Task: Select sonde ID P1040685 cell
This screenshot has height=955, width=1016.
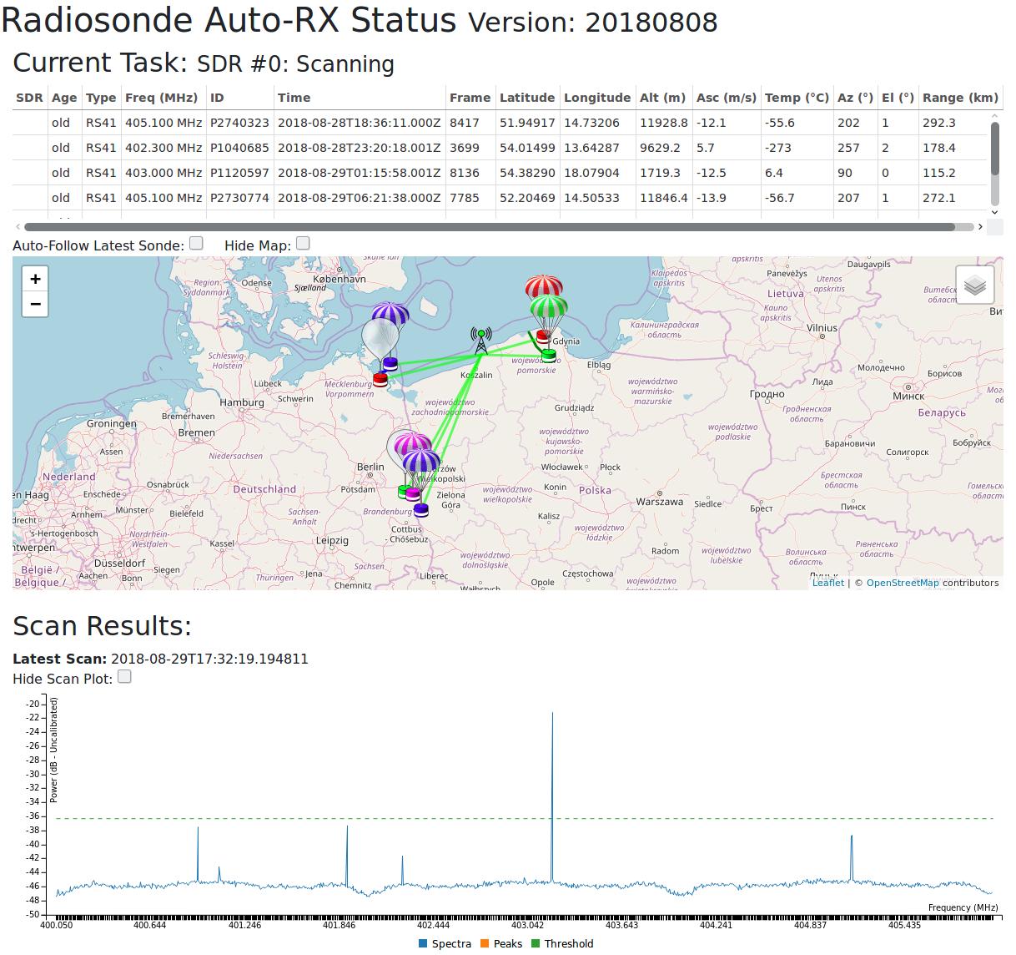Action: coord(239,148)
